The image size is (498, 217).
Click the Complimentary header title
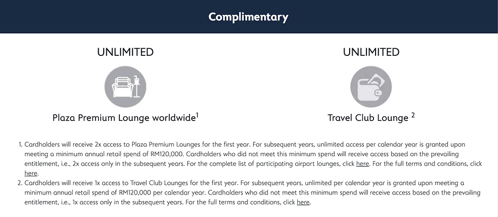(248, 17)
